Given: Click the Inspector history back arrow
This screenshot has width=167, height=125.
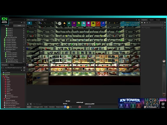Looking at the screenshot, I should (161, 23).
